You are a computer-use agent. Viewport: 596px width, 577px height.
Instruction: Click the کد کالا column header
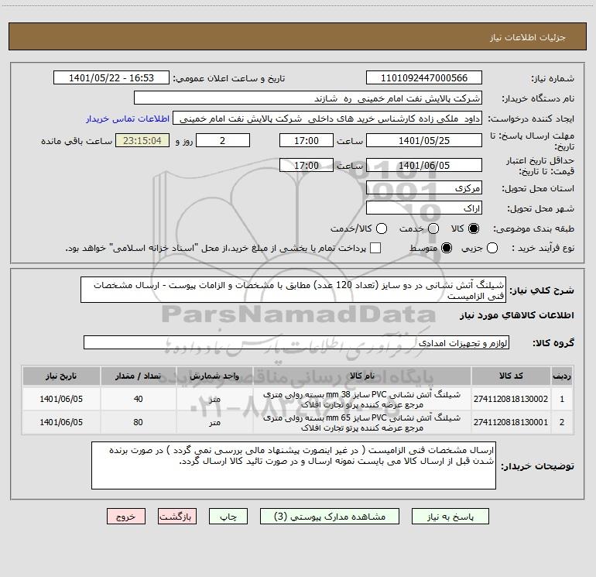click(511, 376)
